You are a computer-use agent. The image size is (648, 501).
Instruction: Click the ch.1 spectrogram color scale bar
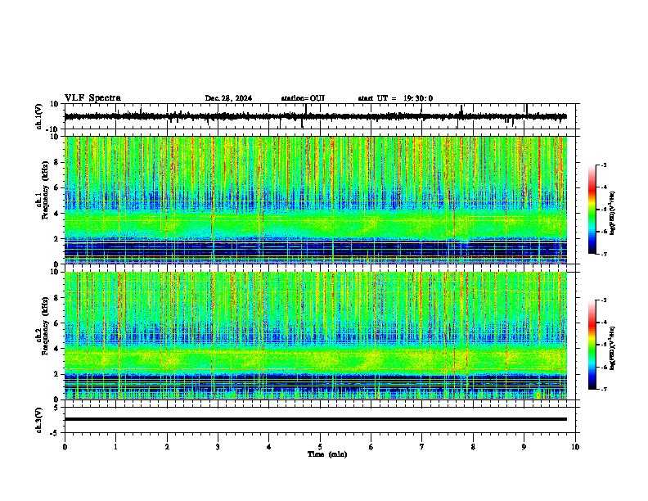pos(592,210)
